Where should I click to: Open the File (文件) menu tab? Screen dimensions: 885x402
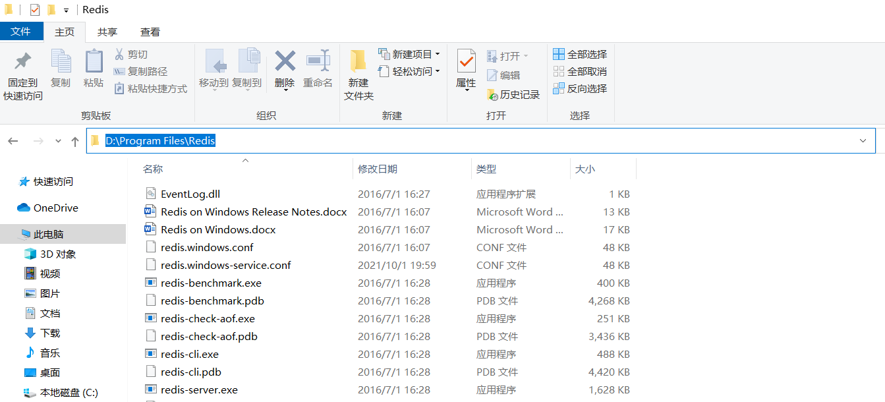pyautogui.click(x=21, y=32)
